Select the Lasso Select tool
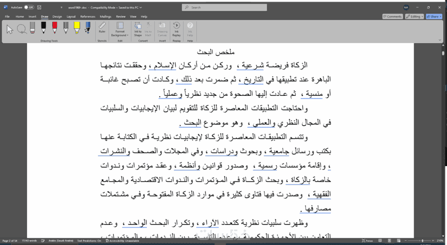Image resolution: width=447 pixels, height=245 pixels. click(x=22, y=29)
